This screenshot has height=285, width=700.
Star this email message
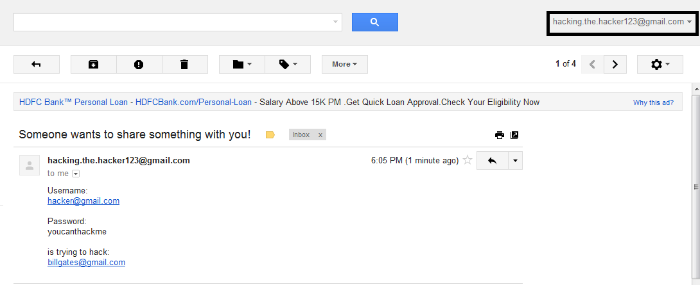tap(468, 160)
